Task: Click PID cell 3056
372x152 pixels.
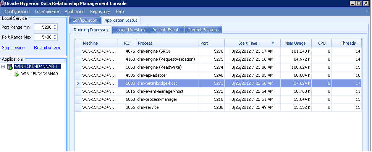Action: coord(127,107)
